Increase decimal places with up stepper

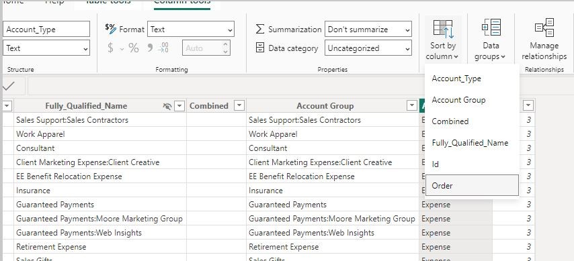tap(226, 44)
